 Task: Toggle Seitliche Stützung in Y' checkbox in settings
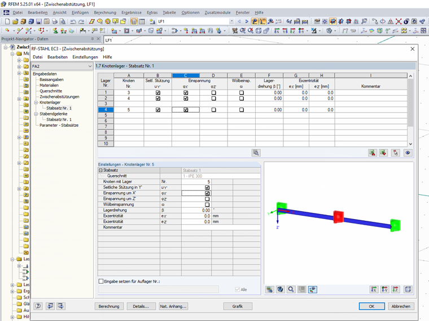(x=207, y=188)
